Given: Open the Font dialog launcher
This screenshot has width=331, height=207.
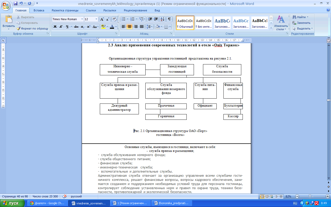Looking at the screenshot, I should point(116,34).
